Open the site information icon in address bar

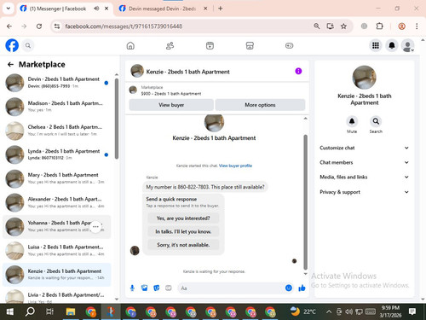pyautogui.click(x=57, y=26)
